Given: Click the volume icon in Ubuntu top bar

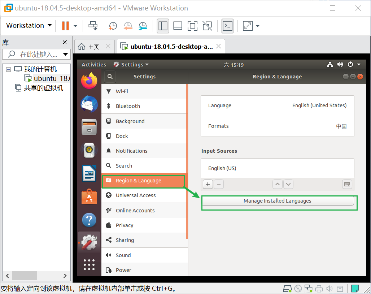Looking at the screenshot, I should [x=340, y=64].
